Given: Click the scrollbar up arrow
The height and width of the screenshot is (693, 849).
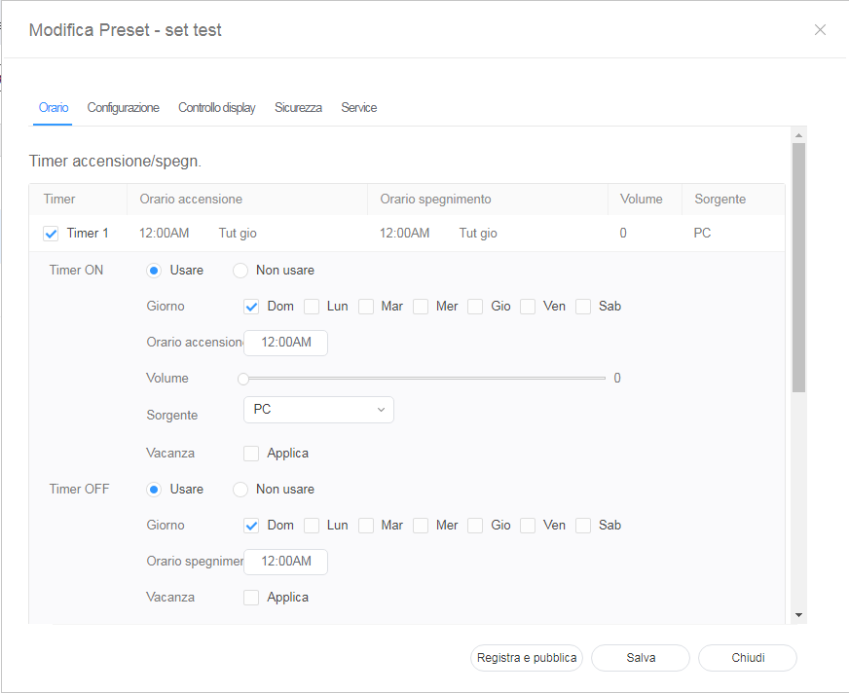Looking at the screenshot, I should (x=798, y=135).
